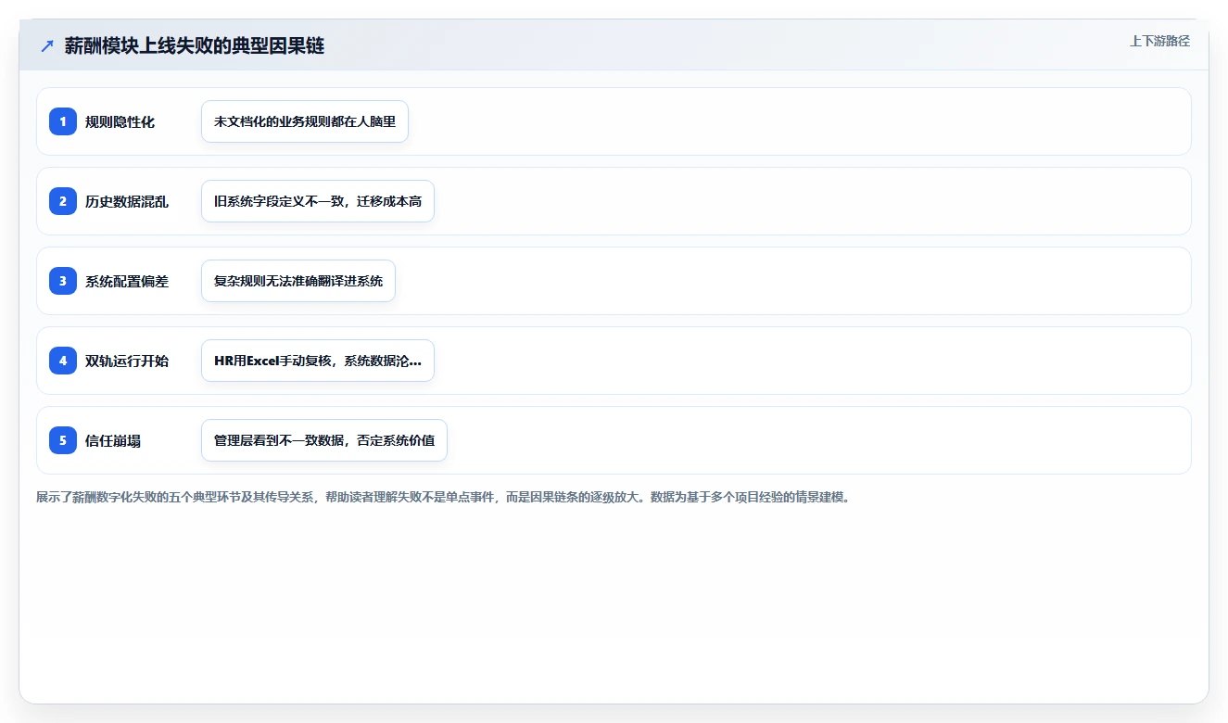Open the 复杂规则无法准确翻译进系统 chip
The width and height of the screenshot is (1228, 723).
(x=298, y=281)
